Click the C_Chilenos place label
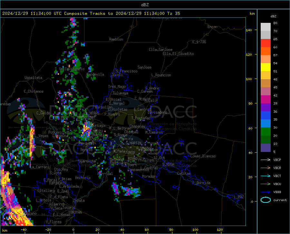This screenshot has width=290, height=234. [34, 91]
